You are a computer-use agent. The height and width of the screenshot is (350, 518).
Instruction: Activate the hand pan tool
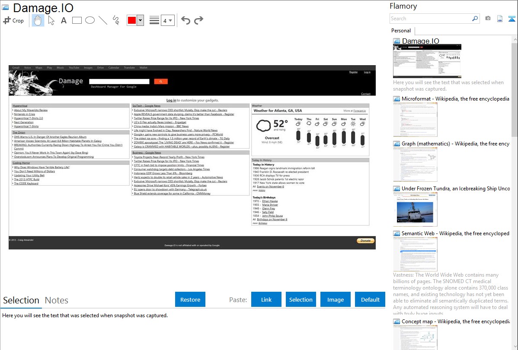[38, 20]
